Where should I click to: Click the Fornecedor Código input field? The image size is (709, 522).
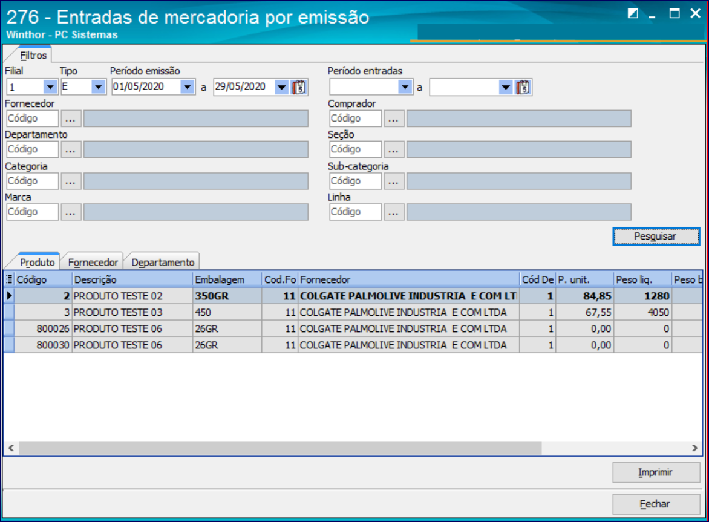coord(32,119)
